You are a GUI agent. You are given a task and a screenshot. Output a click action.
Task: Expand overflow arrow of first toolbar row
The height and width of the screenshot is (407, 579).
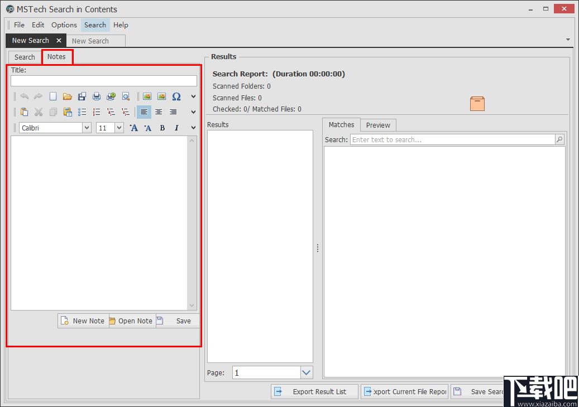[193, 96]
